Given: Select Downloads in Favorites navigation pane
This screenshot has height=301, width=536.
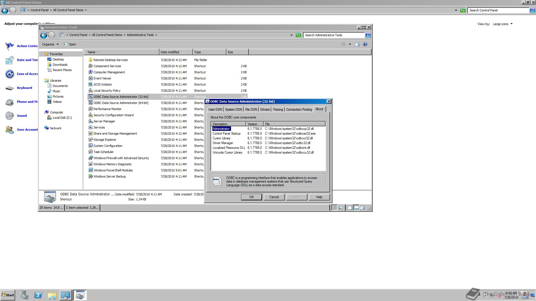Looking at the screenshot, I should coord(57,65).
